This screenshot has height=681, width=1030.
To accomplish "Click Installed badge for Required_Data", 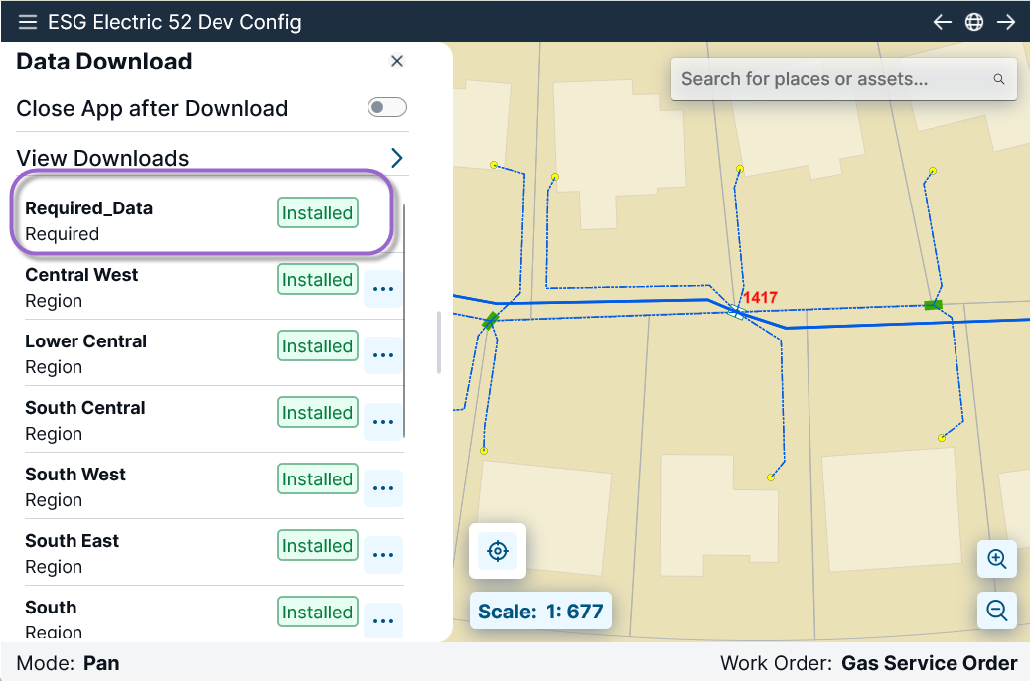I will point(317,212).
